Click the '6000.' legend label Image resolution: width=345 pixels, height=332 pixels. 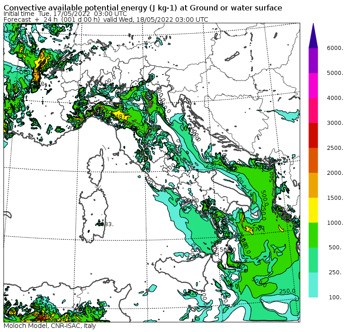coord(335,48)
